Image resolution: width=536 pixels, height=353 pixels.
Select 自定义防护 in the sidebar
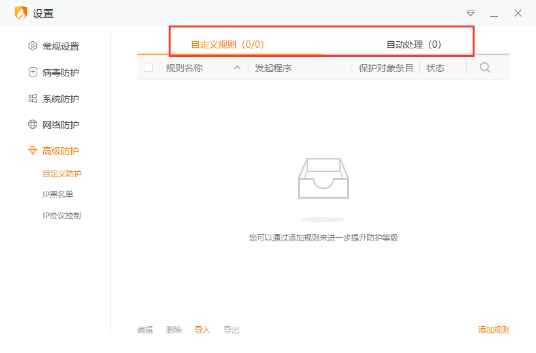coord(61,173)
